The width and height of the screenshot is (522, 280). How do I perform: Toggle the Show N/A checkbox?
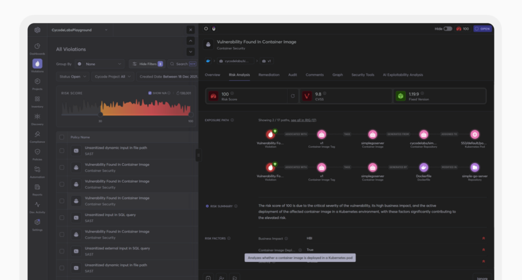150,93
